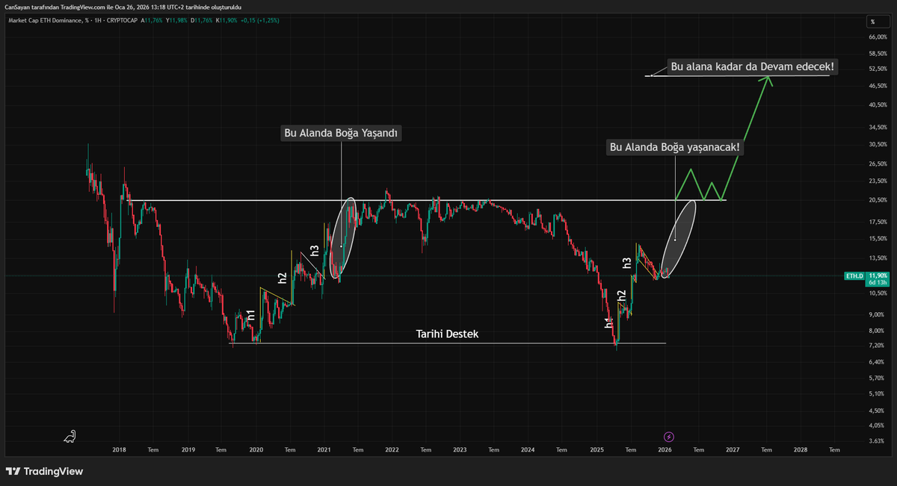The image size is (897, 486).
Task: Click the 2025 time axis label
Action: [597, 449]
